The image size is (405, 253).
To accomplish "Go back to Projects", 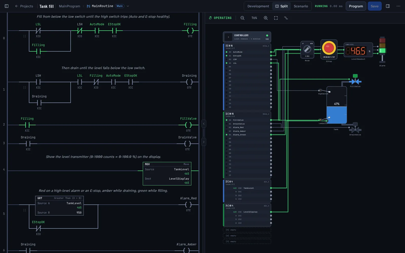I will [24, 6].
